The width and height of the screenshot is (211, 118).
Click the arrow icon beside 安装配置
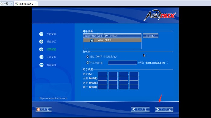pos(41,49)
